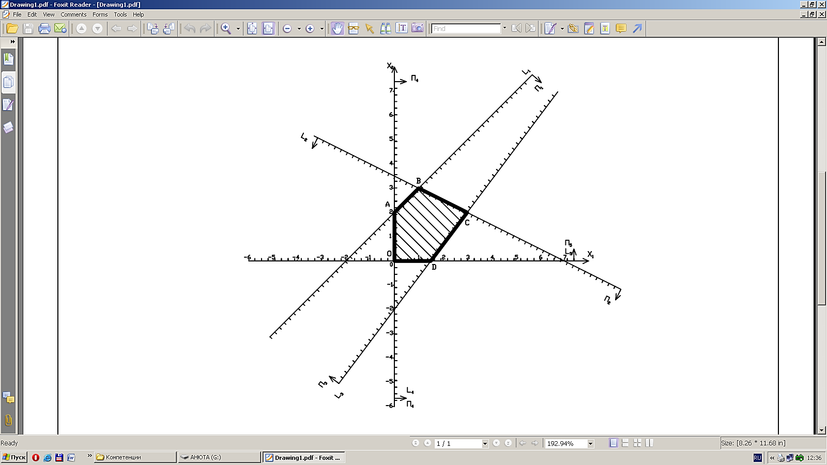Toggle facing pages layout mode
This screenshot has width=827, height=465.
(637, 443)
